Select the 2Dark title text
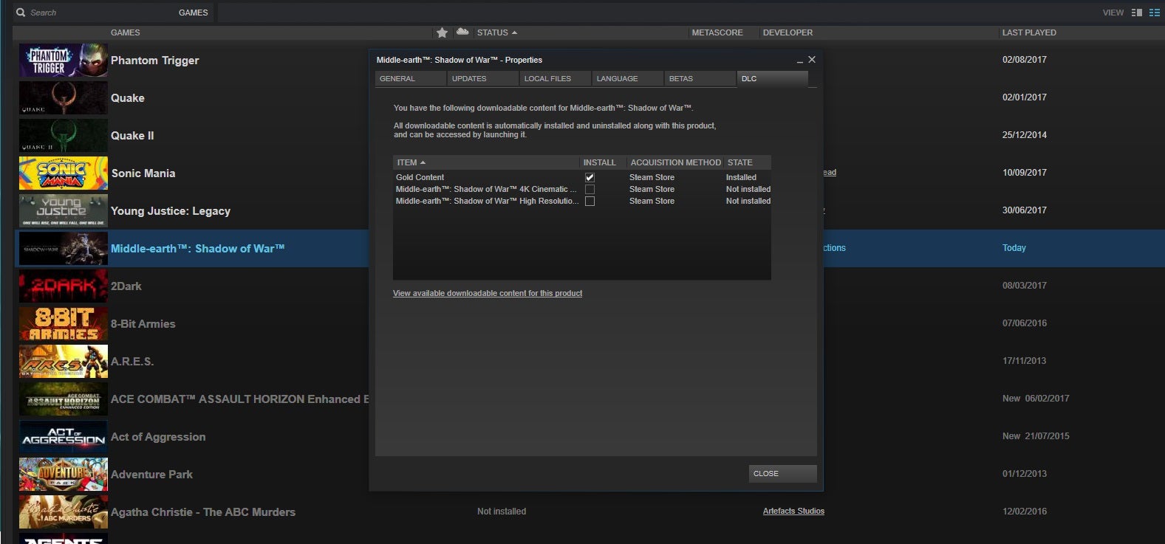The width and height of the screenshot is (1165, 544). pos(126,286)
